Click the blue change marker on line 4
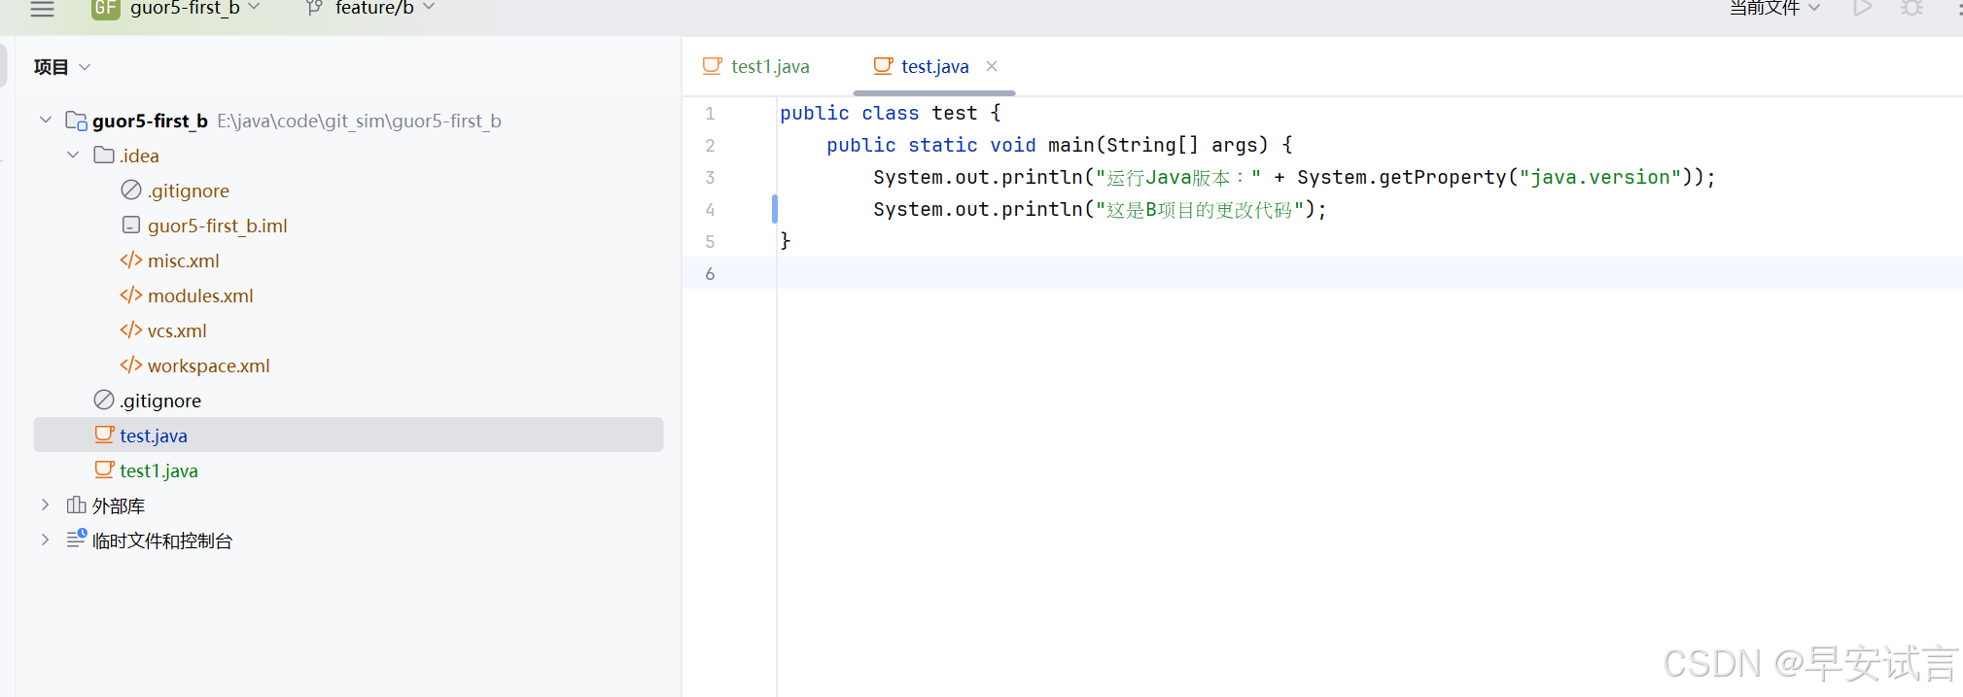Screen dimensions: 1963x697 (775, 209)
